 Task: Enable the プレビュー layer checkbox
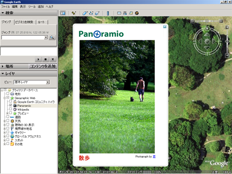point(10,113)
